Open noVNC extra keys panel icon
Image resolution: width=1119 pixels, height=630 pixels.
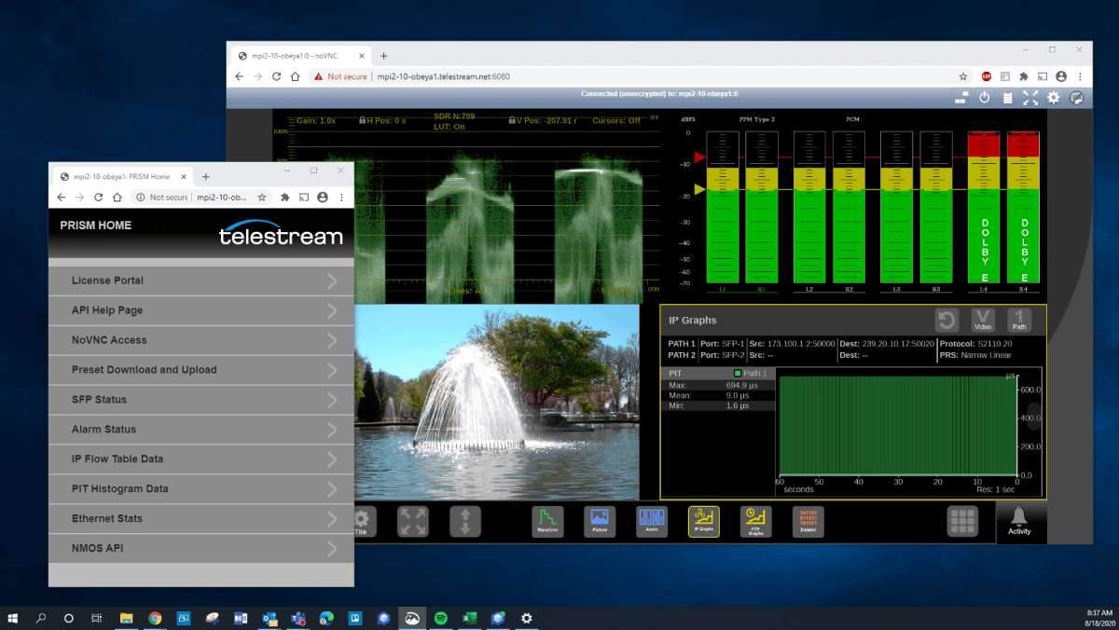(x=961, y=97)
